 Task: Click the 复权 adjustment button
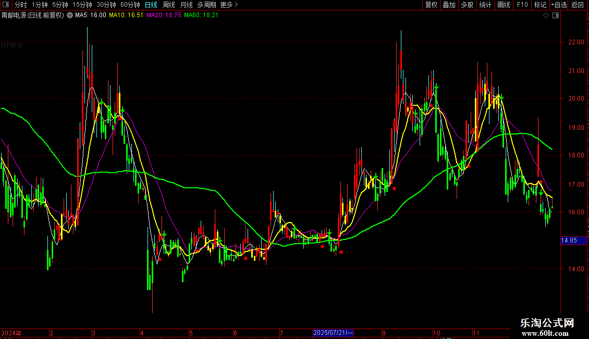pos(432,5)
